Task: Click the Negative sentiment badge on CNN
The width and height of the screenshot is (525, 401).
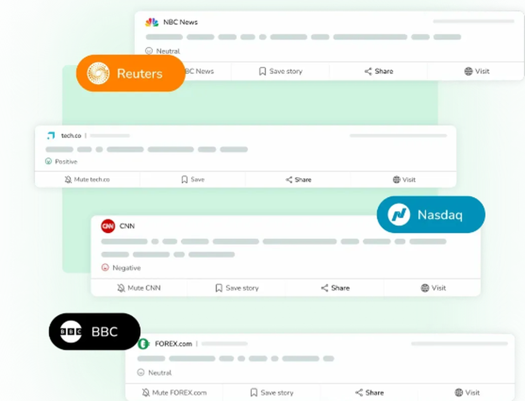Action: pos(120,268)
